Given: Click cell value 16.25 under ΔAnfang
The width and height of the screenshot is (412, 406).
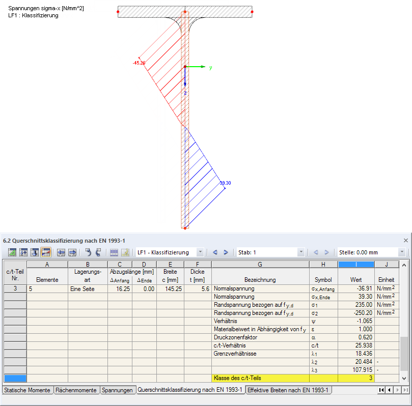Looking at the screenshot, I should click(120, 288).
